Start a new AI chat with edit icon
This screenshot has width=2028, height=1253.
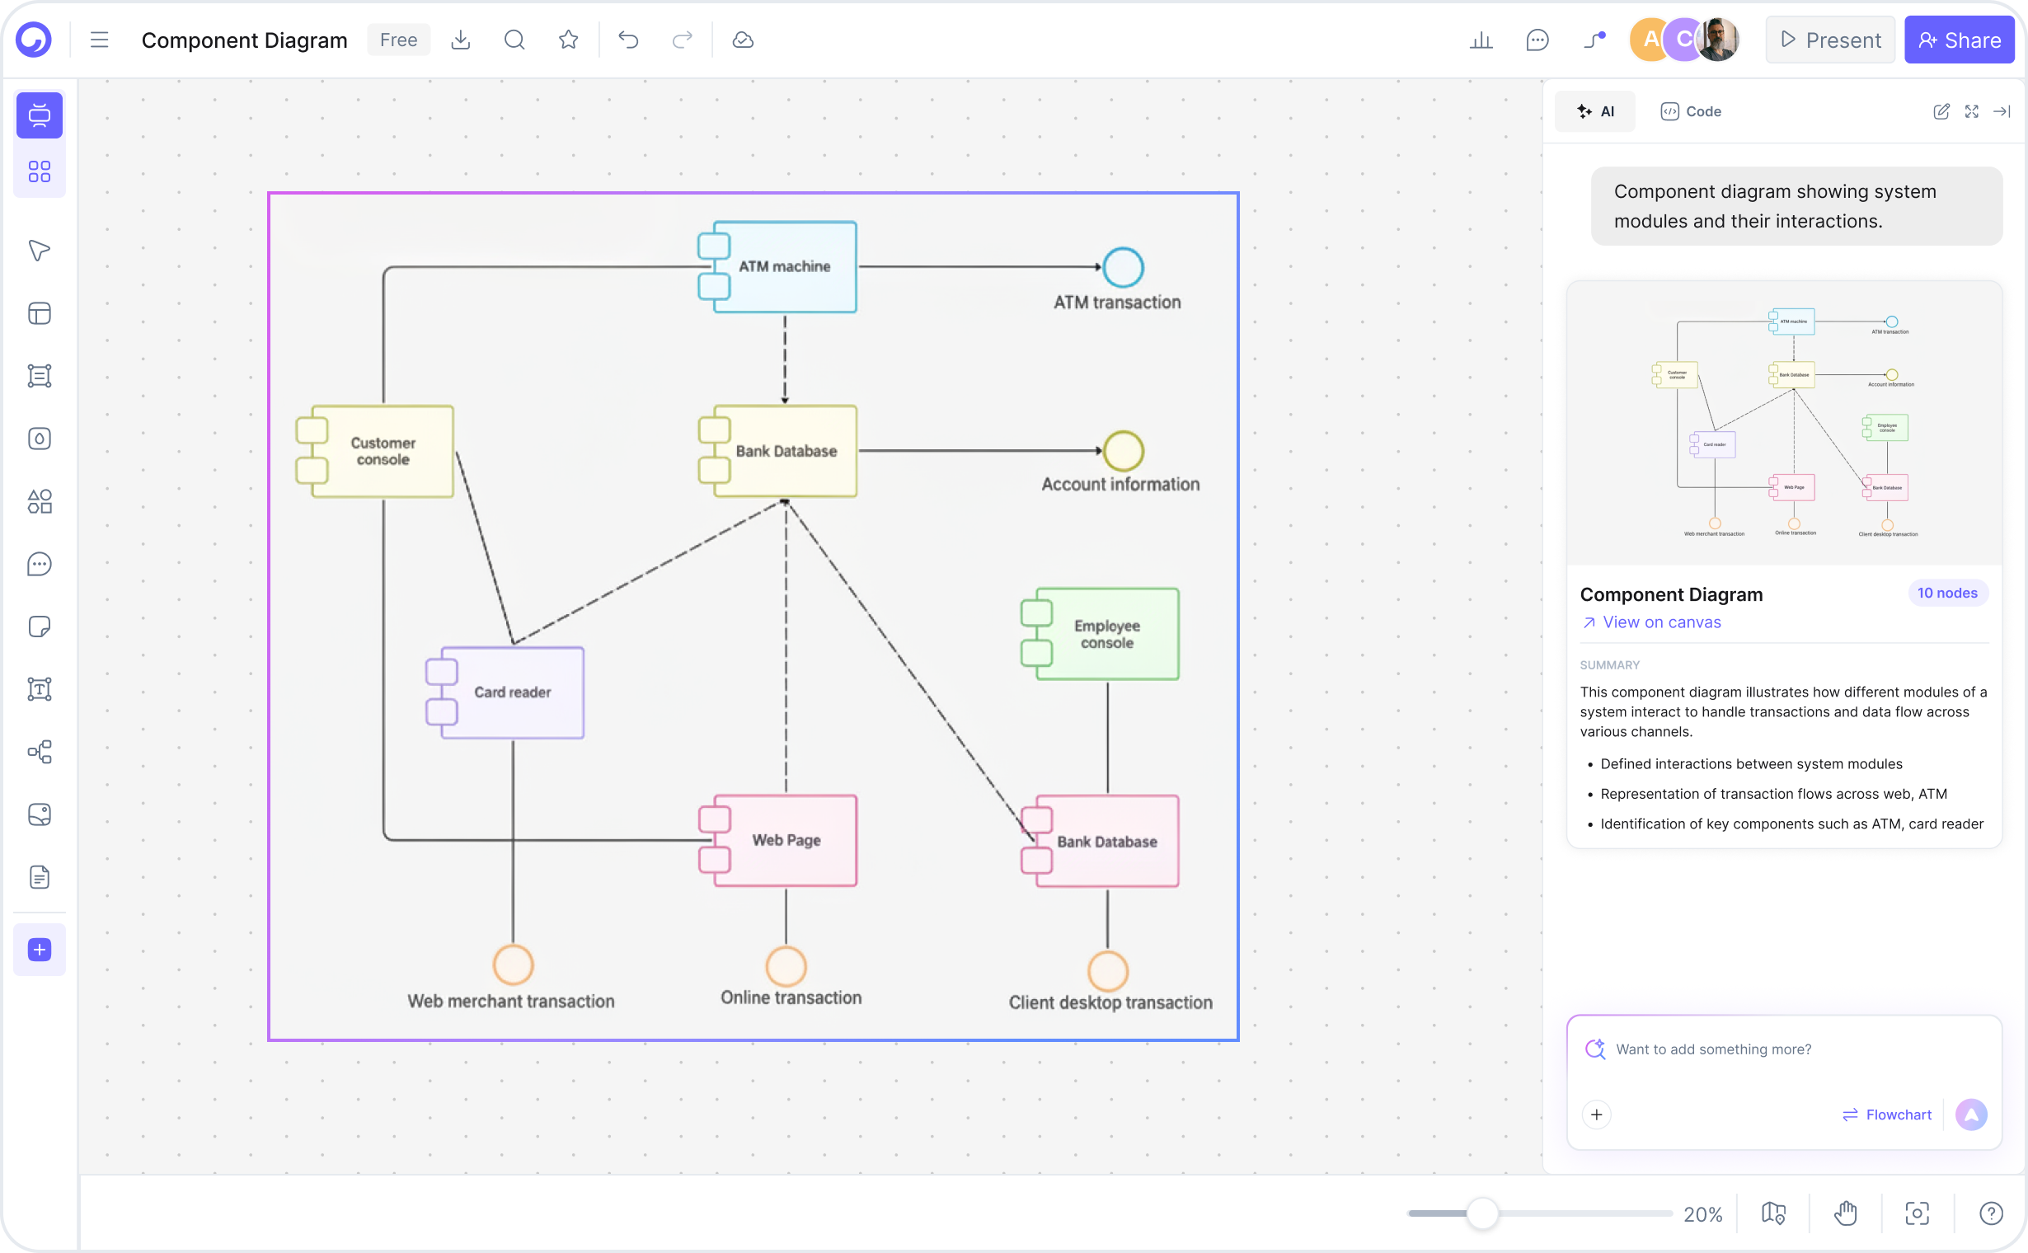pyautogui.click(x=1941, y=111)
